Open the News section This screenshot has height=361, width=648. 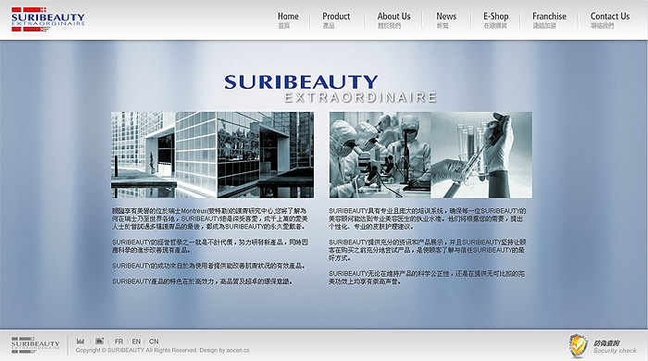point(446,19)
